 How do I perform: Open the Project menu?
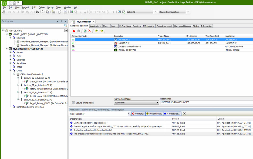(x=25, y=7)
